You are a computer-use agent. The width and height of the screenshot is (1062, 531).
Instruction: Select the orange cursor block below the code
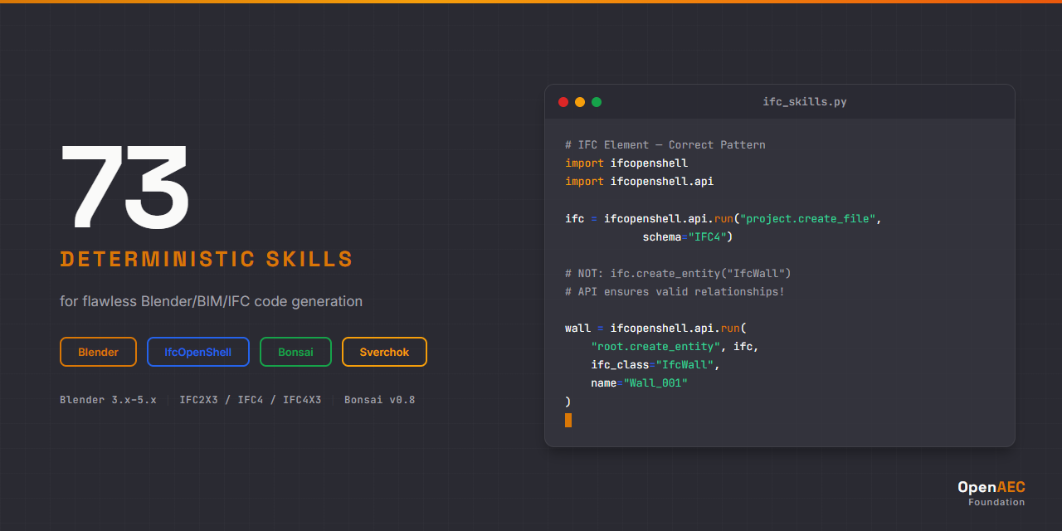click(568, 420)
